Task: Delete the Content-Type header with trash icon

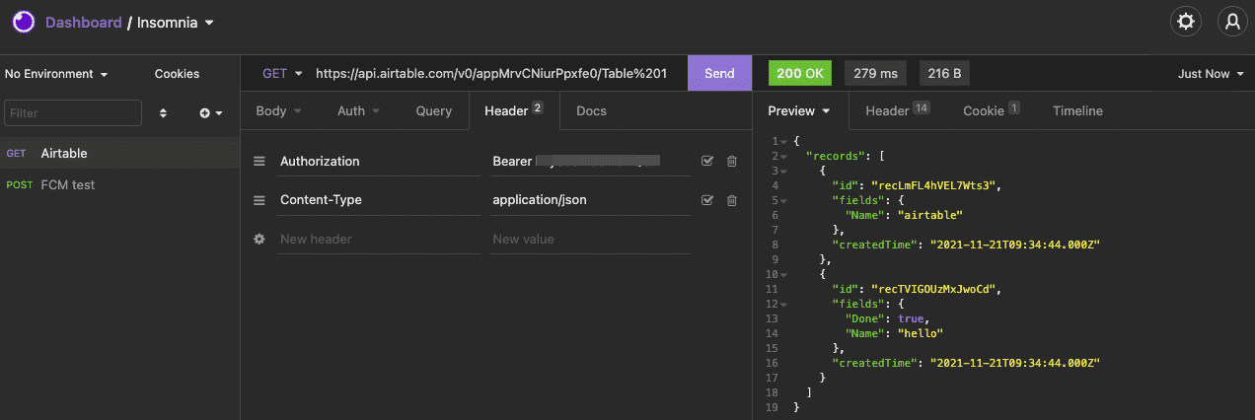Action: [731, 200]
